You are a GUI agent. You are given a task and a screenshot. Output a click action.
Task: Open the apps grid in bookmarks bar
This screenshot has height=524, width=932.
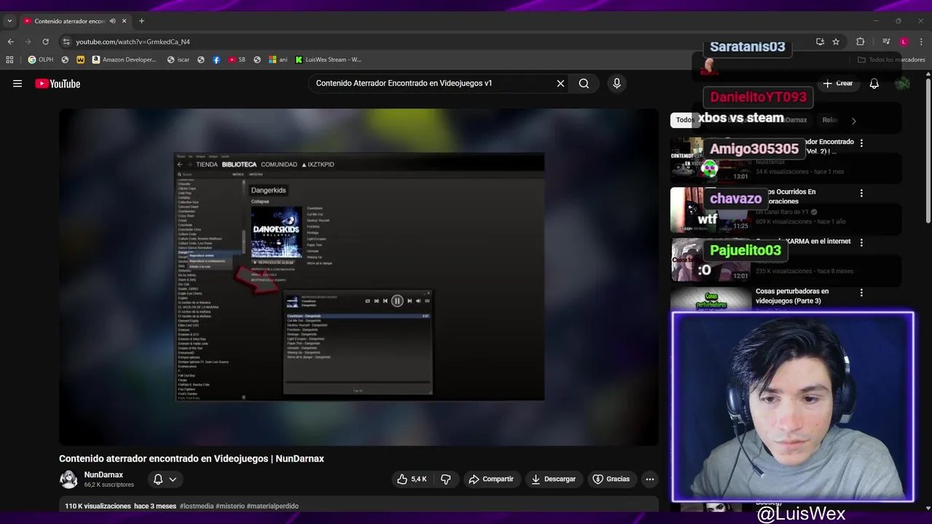(9, 60)
